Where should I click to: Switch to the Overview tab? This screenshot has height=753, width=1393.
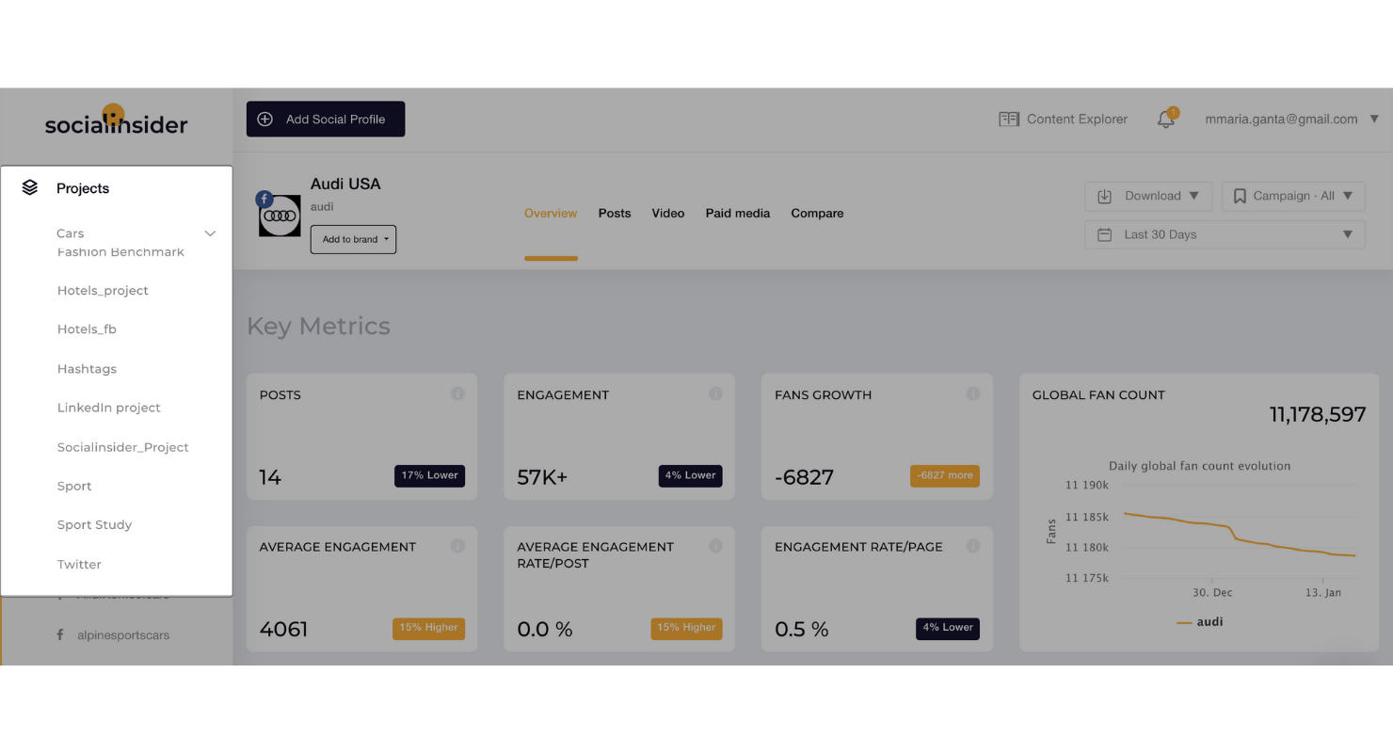pyautogui.click(x=551, y=214)
